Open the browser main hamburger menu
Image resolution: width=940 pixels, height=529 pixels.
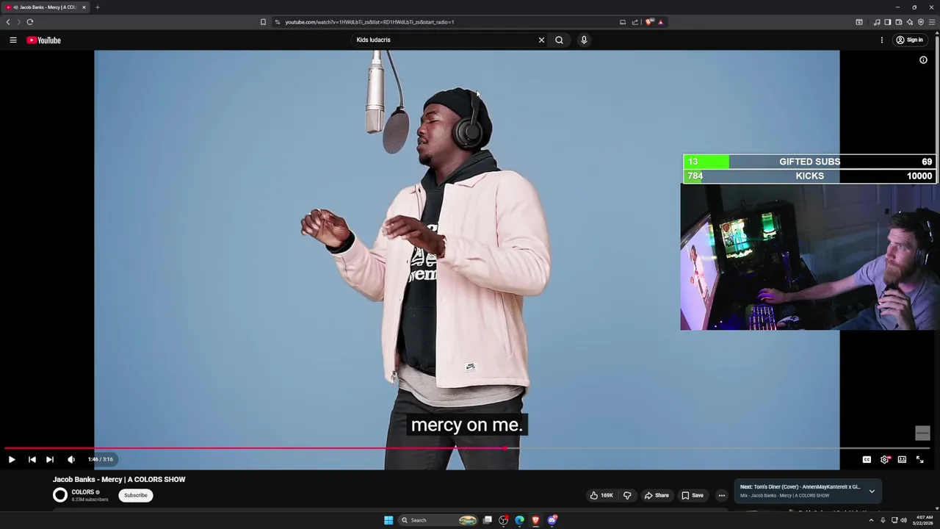click(932, 22)
